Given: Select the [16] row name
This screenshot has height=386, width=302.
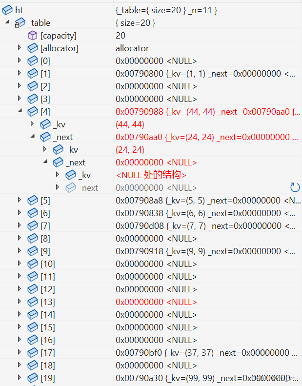Looking at the screenshot, I should (x=48, y=340).
